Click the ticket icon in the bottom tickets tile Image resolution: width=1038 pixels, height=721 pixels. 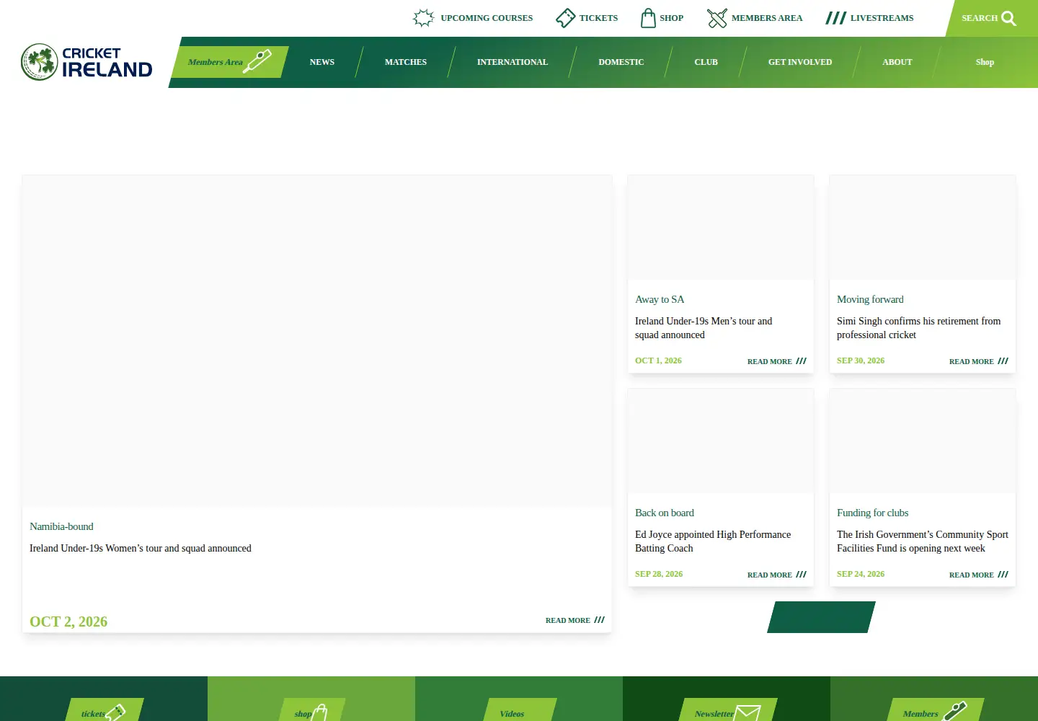(x=115, y=713)
